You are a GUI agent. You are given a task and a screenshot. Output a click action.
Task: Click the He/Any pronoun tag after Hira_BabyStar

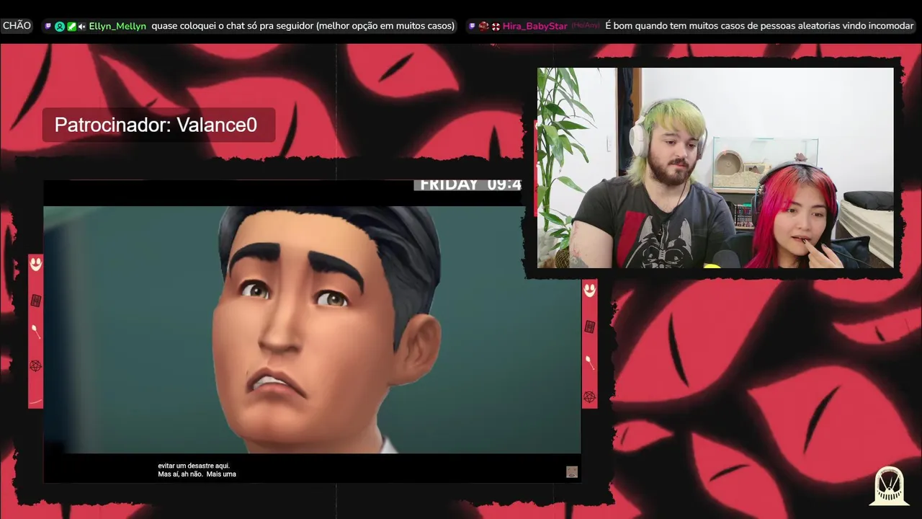(586, 25)
